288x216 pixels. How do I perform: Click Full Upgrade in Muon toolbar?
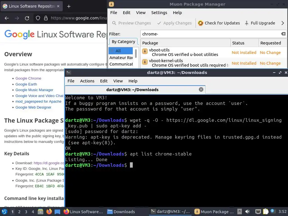pos(260,23)
